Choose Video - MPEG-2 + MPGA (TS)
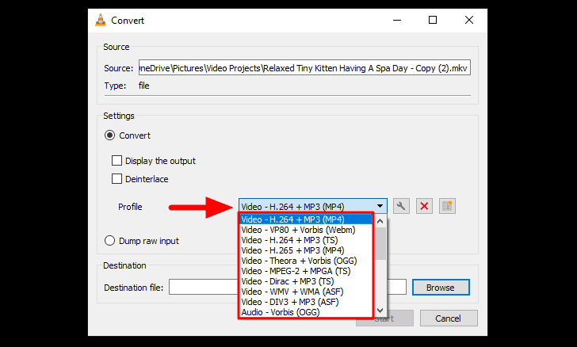Image resolution: width=577 pixels, height=347 pixels. coord(306,271)
